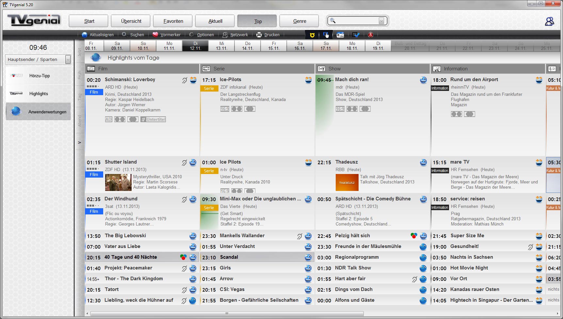
Task: Expand the search field dropdown arrow
Action: (381, 21)
